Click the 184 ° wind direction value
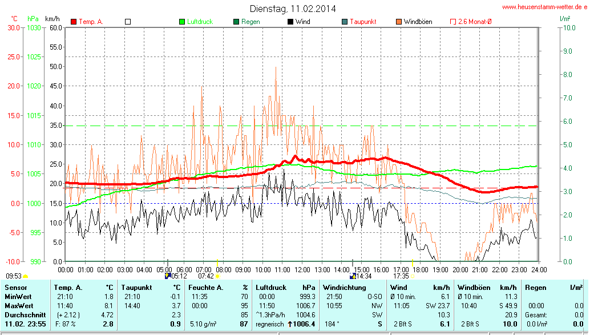Image resolution: width=590 pixels, height=335 pixels. [x=332, y=324]
